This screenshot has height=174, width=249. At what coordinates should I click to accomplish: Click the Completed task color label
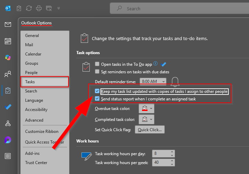pyautogui.click(x=115, y=120)
